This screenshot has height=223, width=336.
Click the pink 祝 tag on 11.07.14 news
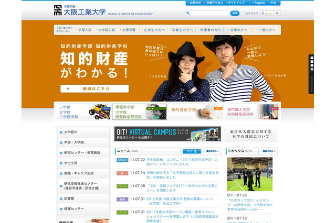coord(122,173)
